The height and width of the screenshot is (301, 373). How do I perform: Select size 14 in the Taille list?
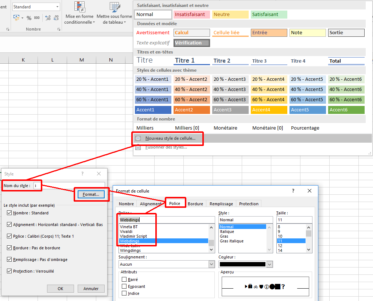pos(291,250)
